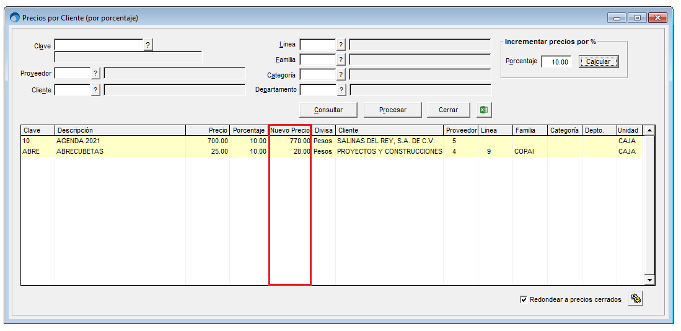Click the table scrollbar down arrow
This screenshot has width=681, height=331.
[649, 280]
